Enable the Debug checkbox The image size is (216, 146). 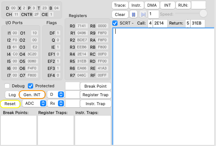7,86
